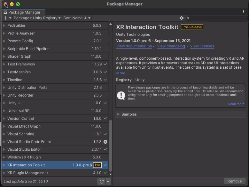Image resolution: width=249 pixels, height=187 pixels.
Task: Select Scriptable Build Pipeline package
Action: (55, 49)
